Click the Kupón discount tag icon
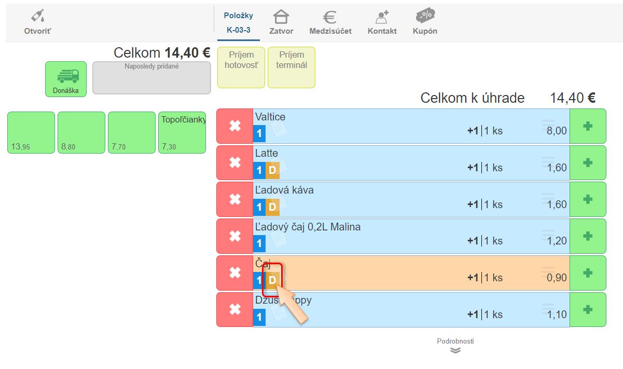The width and height of the screenshot is (623, 369). (x=425, y=17)
